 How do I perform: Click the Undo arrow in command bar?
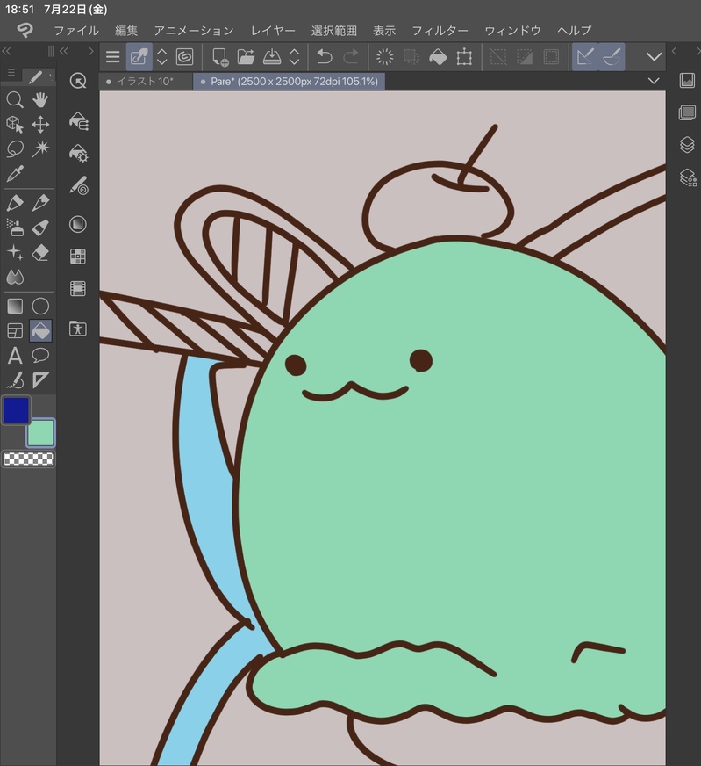[324, 57]
